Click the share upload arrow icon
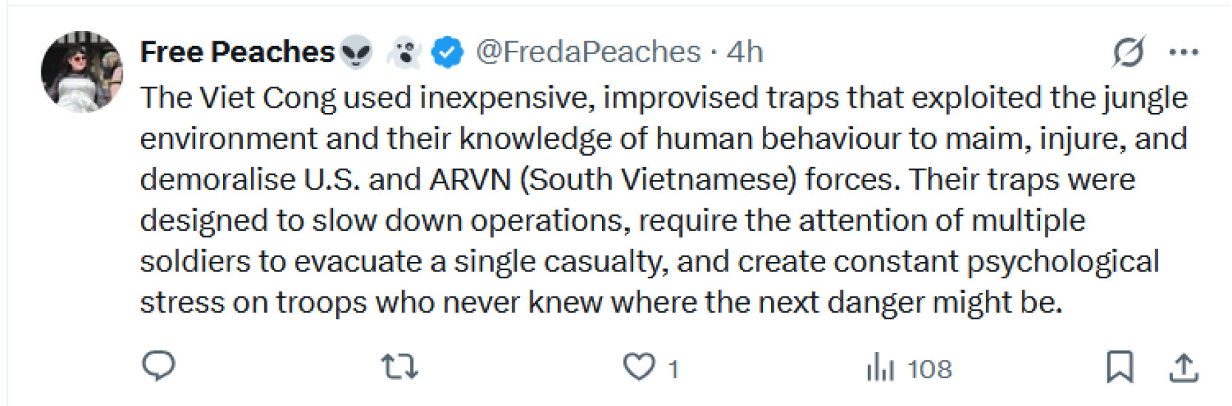Screen dimensions: 1232x406 (1184, 367)
